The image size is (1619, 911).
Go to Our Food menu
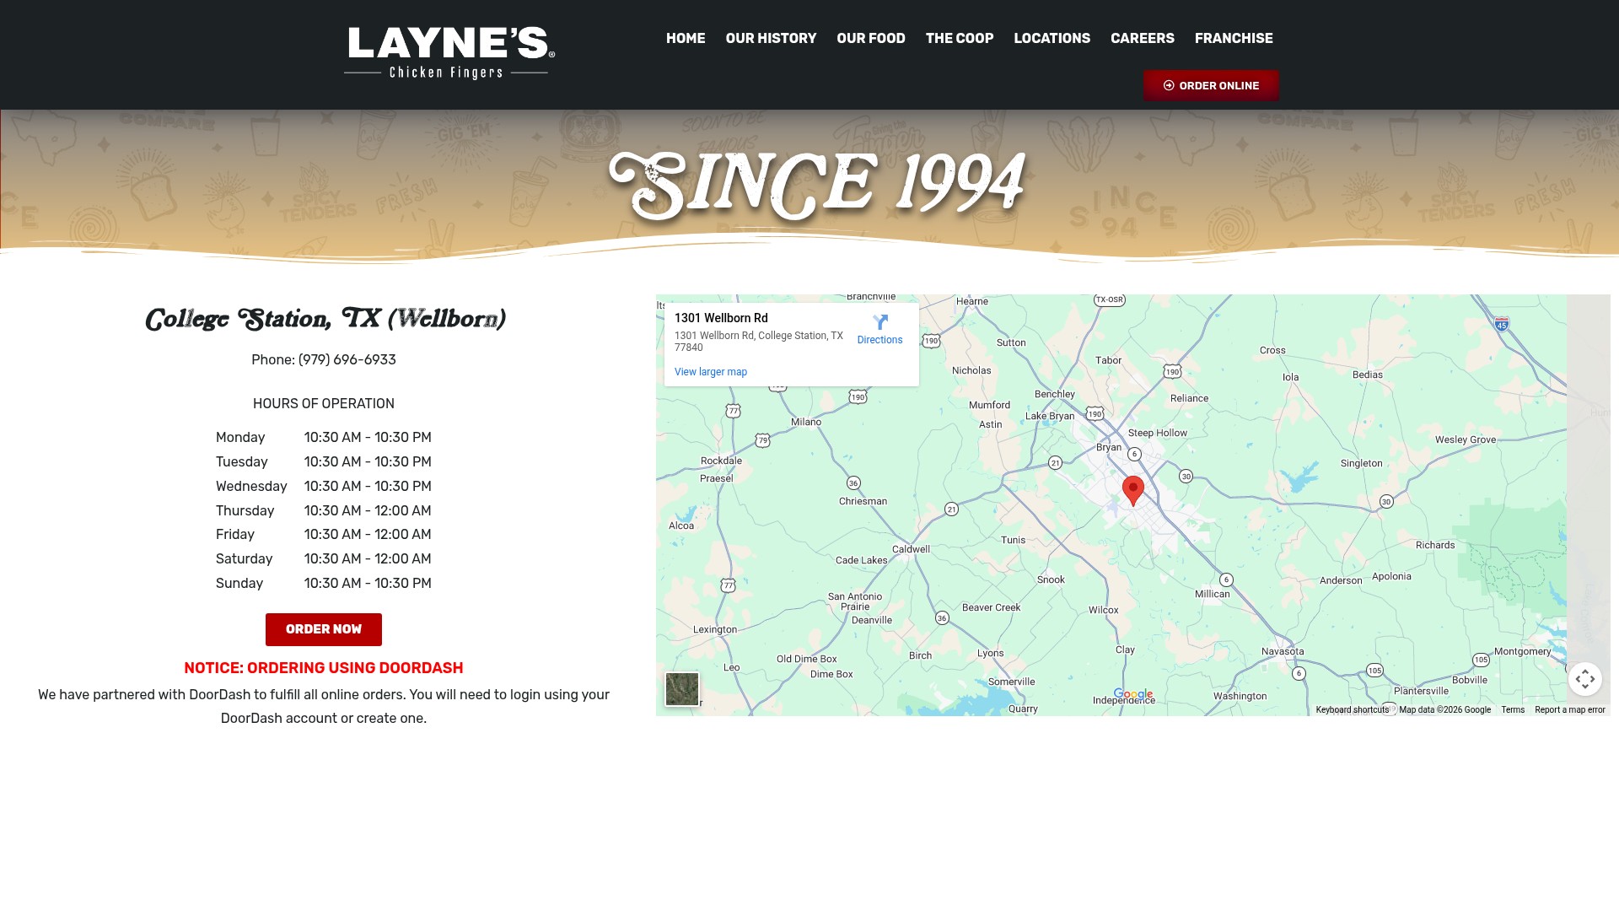point(871,38)
